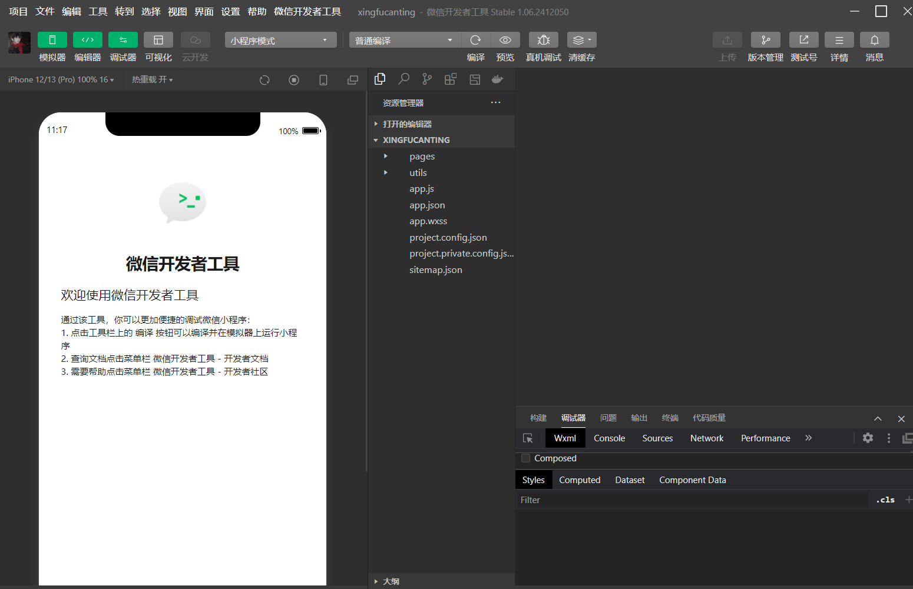Switch to the Console tab
The image size is (913, 589).
click(609, 438)
